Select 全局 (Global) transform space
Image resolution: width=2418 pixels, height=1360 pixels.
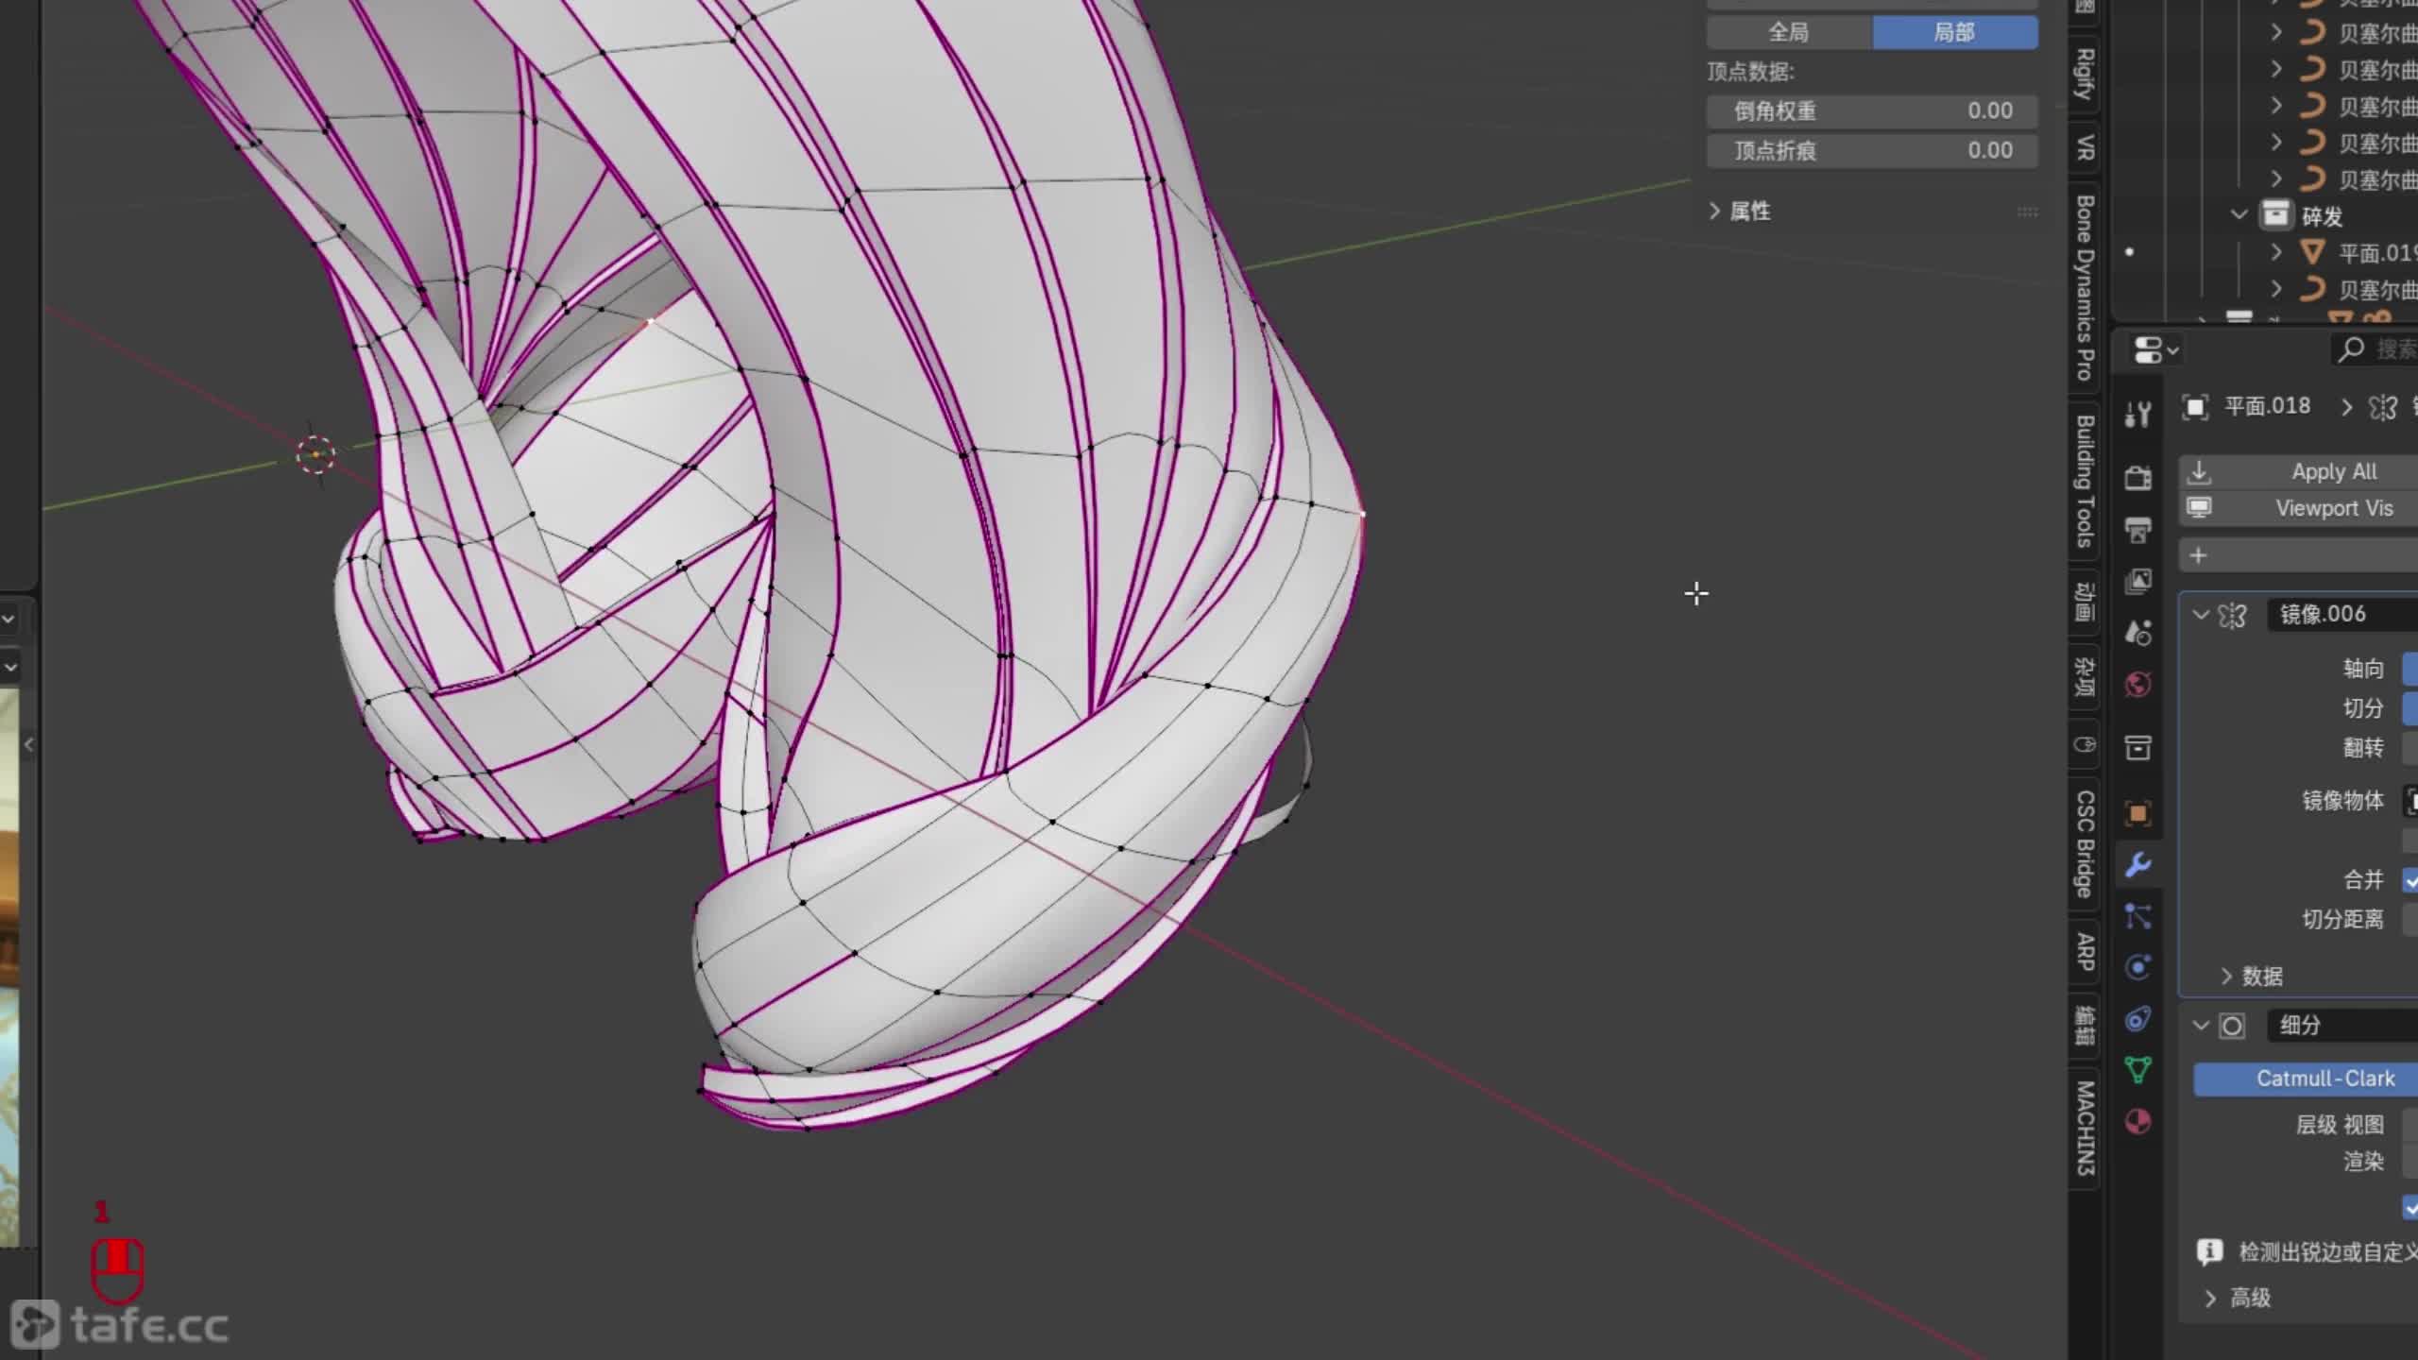click(1788, 32)
